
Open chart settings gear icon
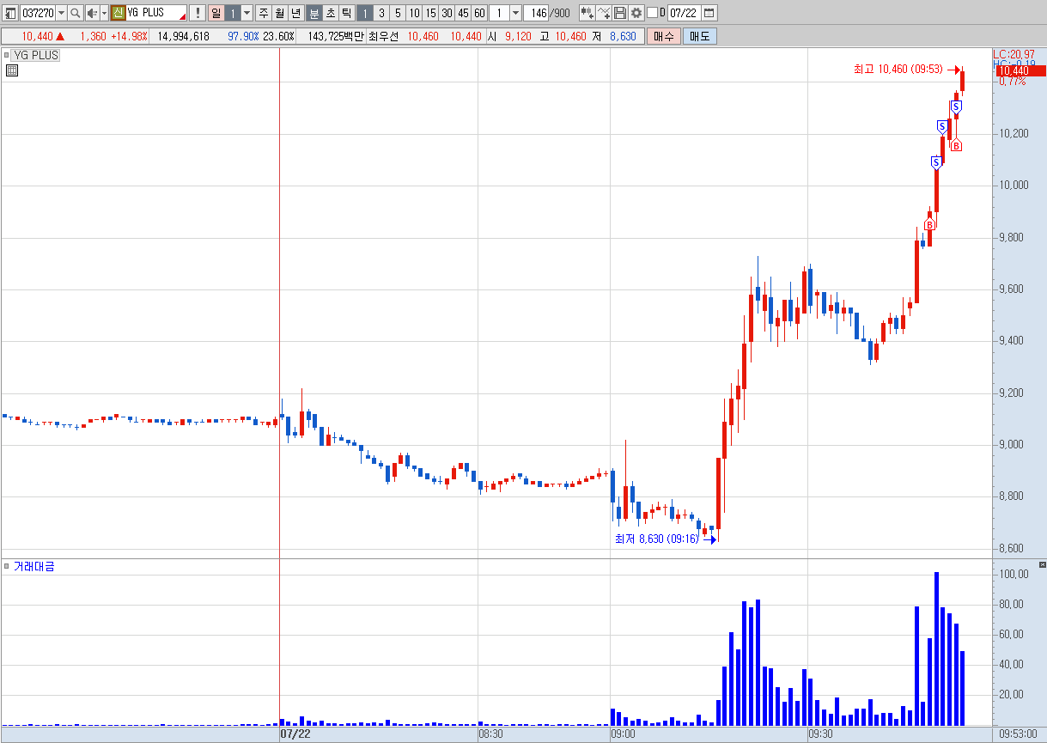tap(636, 13)
